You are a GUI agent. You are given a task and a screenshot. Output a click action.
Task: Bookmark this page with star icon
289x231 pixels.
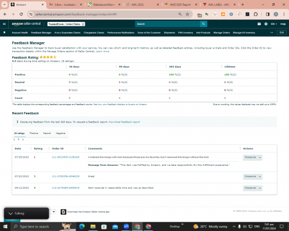coord(187,14)
